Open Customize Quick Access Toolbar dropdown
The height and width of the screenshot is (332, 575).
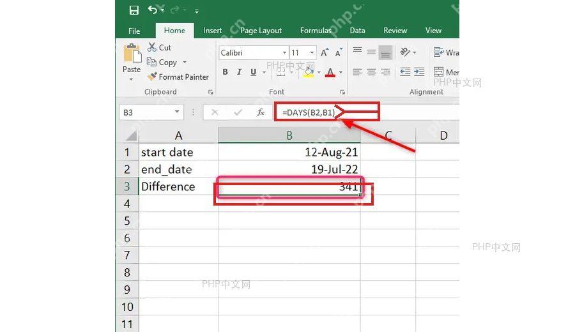(x=197, y=11)
